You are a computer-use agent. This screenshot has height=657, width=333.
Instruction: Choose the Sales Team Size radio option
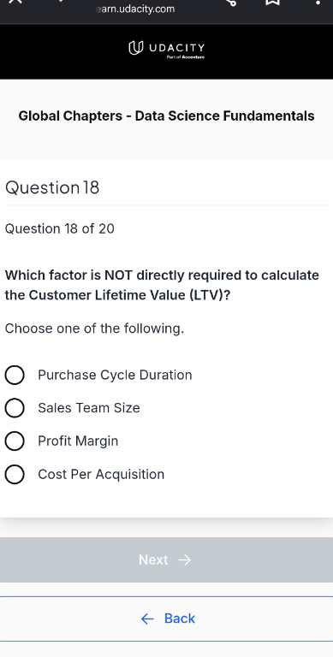[15, 408]
